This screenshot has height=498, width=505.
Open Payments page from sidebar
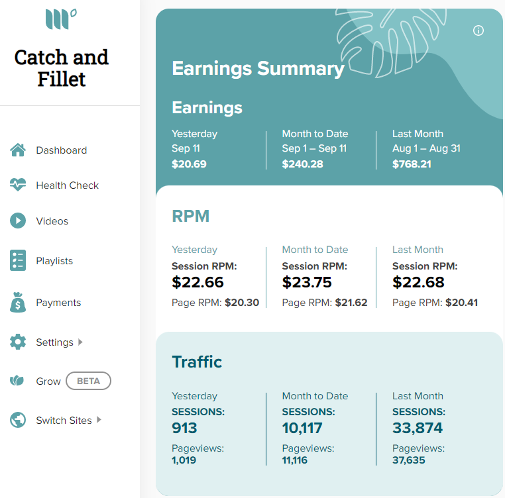pos(58,303)
